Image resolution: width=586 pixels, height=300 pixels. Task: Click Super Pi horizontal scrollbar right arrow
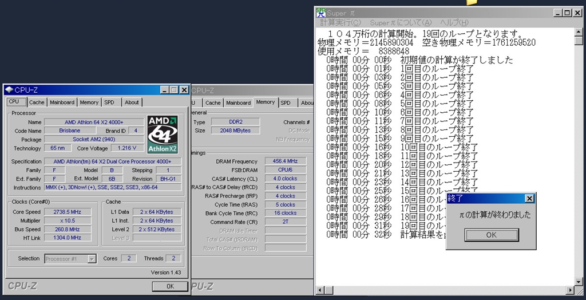click(x=571, y=290)
